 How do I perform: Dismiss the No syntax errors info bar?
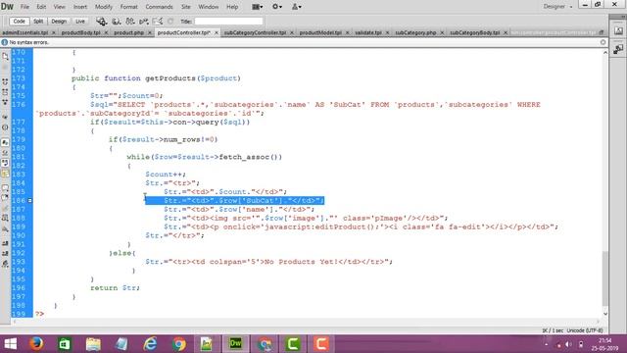tap(603, 42)
